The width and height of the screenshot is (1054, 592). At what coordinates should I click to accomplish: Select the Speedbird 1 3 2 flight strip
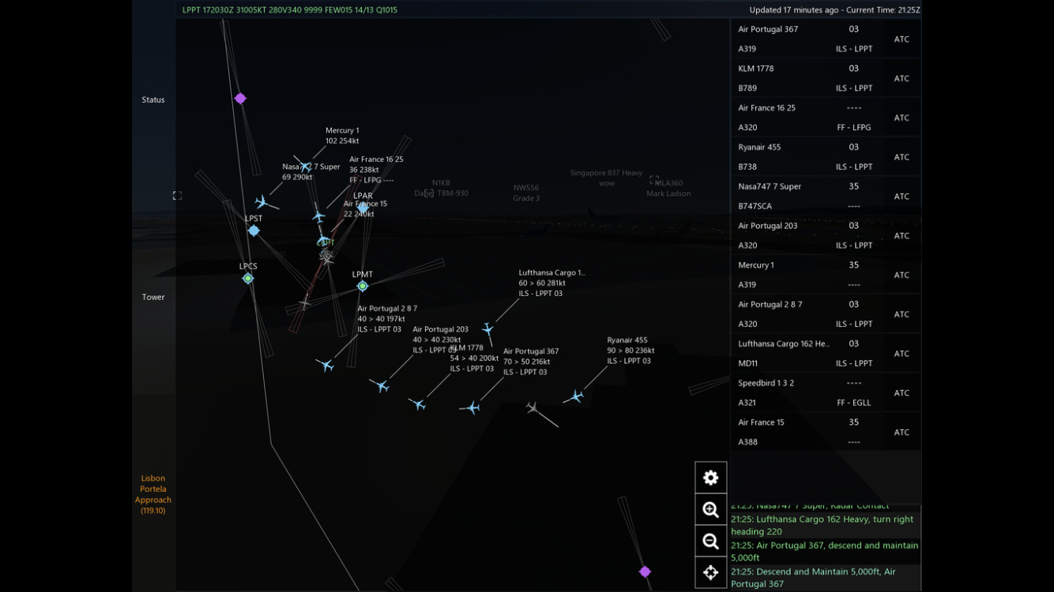(x=826, y=393)
